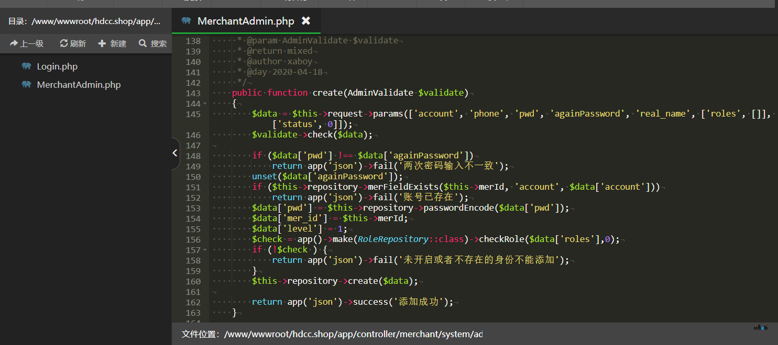Click the '两次密码输入不一致' string
Viewport: 778px width, 345px height.
(x=449, y=166)
